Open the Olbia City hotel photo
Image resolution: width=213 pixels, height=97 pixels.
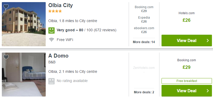tap(24, 24)
